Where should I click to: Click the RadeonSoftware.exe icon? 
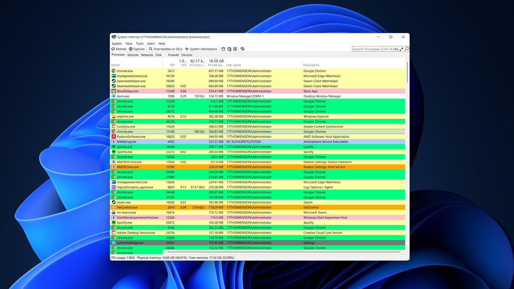point(113,137)
